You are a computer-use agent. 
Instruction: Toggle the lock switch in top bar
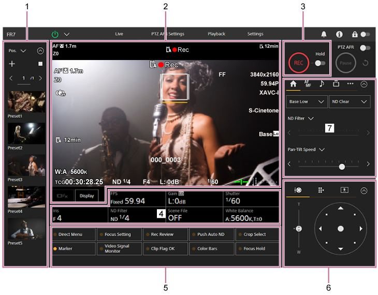coord(365,34)
